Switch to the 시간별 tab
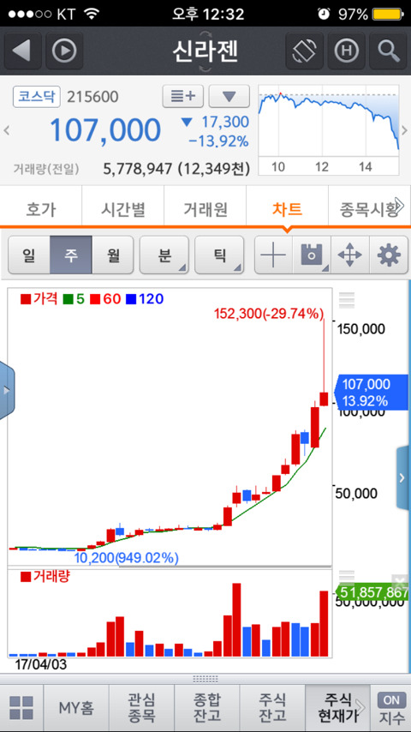The image size is (411, 732). pyautogui.click(x=122, y=208)
